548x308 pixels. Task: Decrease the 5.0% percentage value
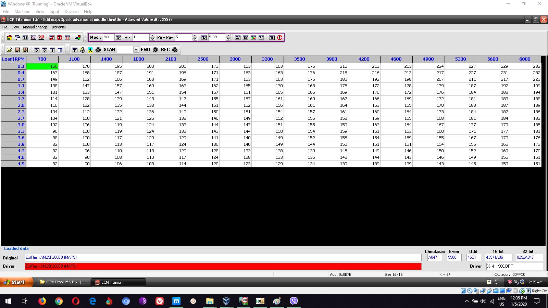click(x=228, y=39)
